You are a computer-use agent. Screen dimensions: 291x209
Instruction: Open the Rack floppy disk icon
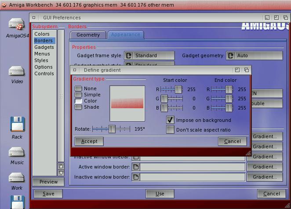click(x=18, y=124)
